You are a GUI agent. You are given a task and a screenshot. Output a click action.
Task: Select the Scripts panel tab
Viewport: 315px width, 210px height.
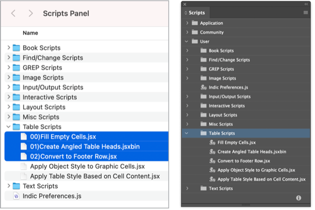(196, 13)
